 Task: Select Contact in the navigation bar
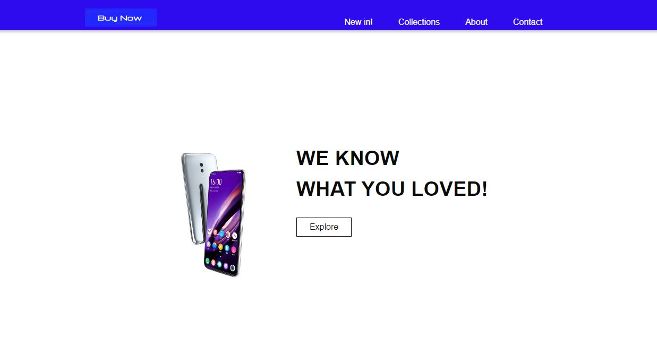click(x=527, y=22)
